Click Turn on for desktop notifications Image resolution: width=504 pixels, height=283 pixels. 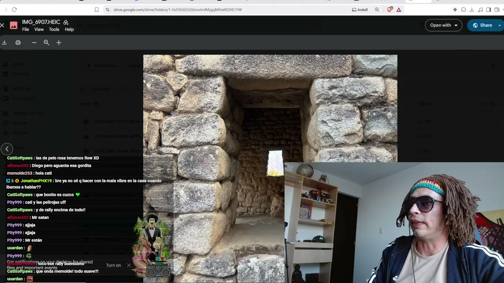click(x=113, y=265)
